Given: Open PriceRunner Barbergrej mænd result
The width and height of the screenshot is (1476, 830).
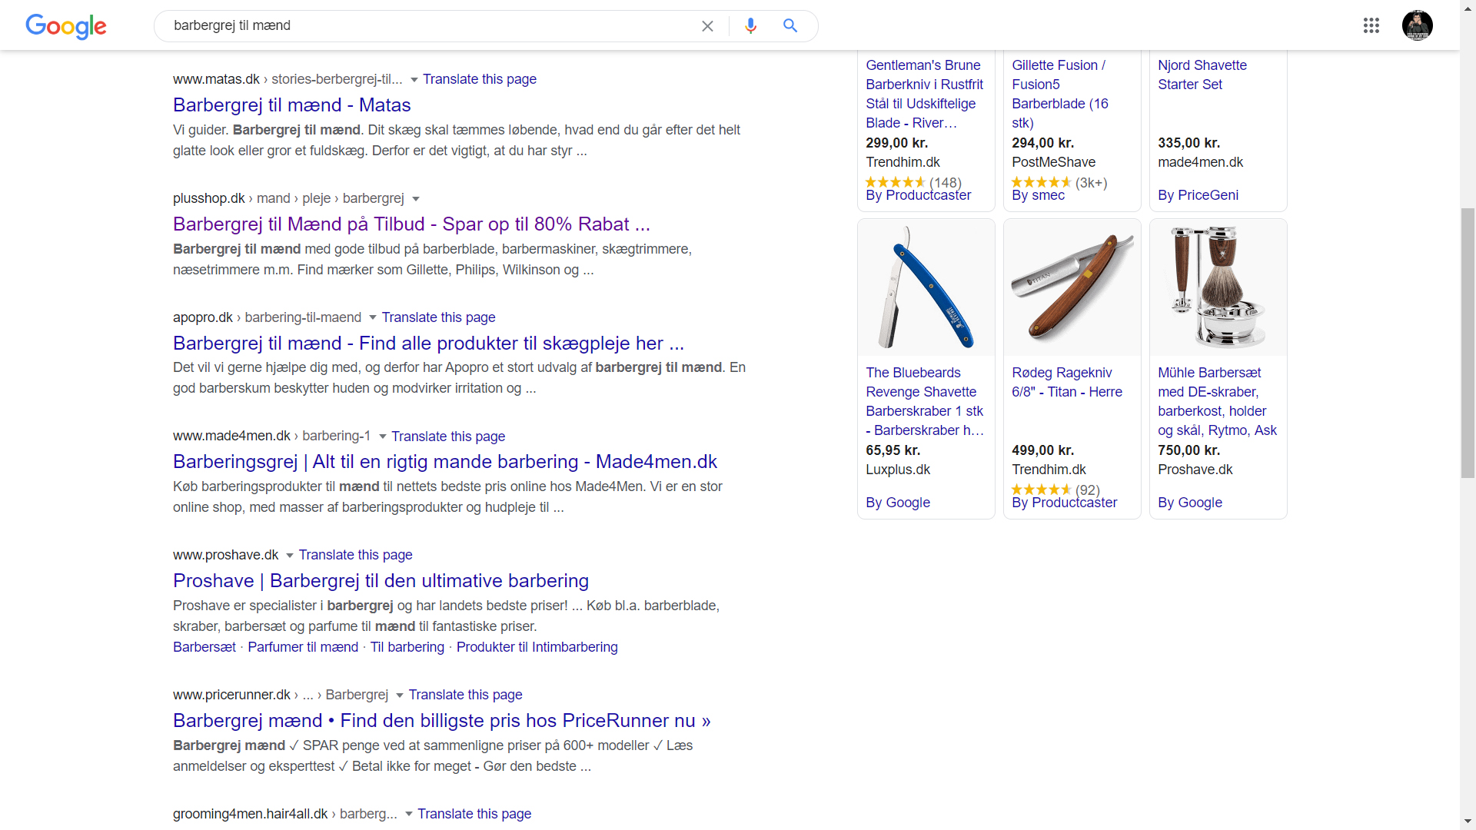Looking at the screenshot, I should [x=441, y=721].
